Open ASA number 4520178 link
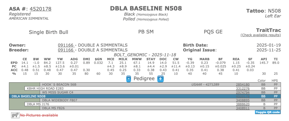This screenshot has width=289, height=121. coord(40,9)
